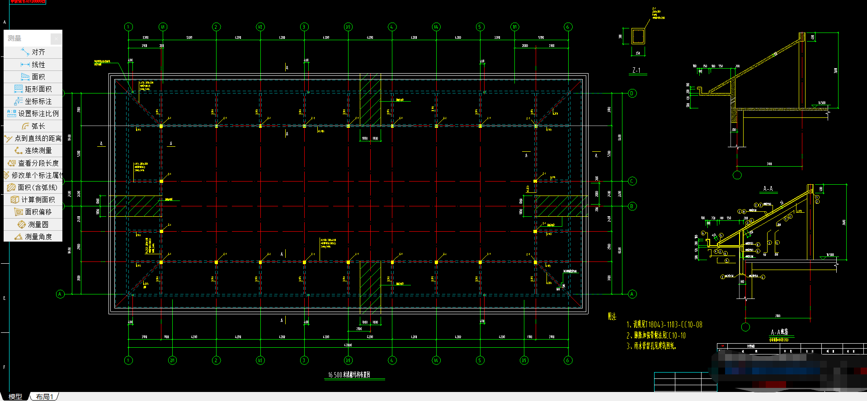
Task: Close the 测量 measurement panel
Action: tap(56, 39)
